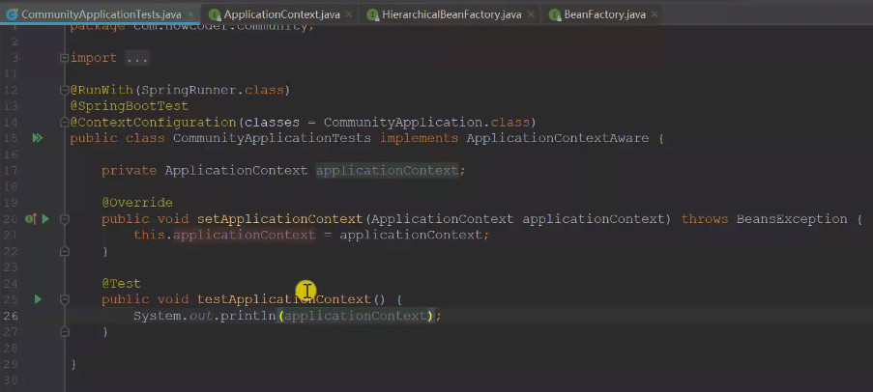Viewport: 873px width, 392px height.
Task: Click line number 29 in the gutter
Action: [x=12, y=364]
